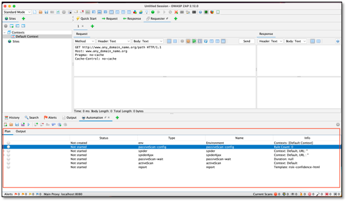Click the Status column header
This screenshot has width=347, height=202.
point(103,138)
